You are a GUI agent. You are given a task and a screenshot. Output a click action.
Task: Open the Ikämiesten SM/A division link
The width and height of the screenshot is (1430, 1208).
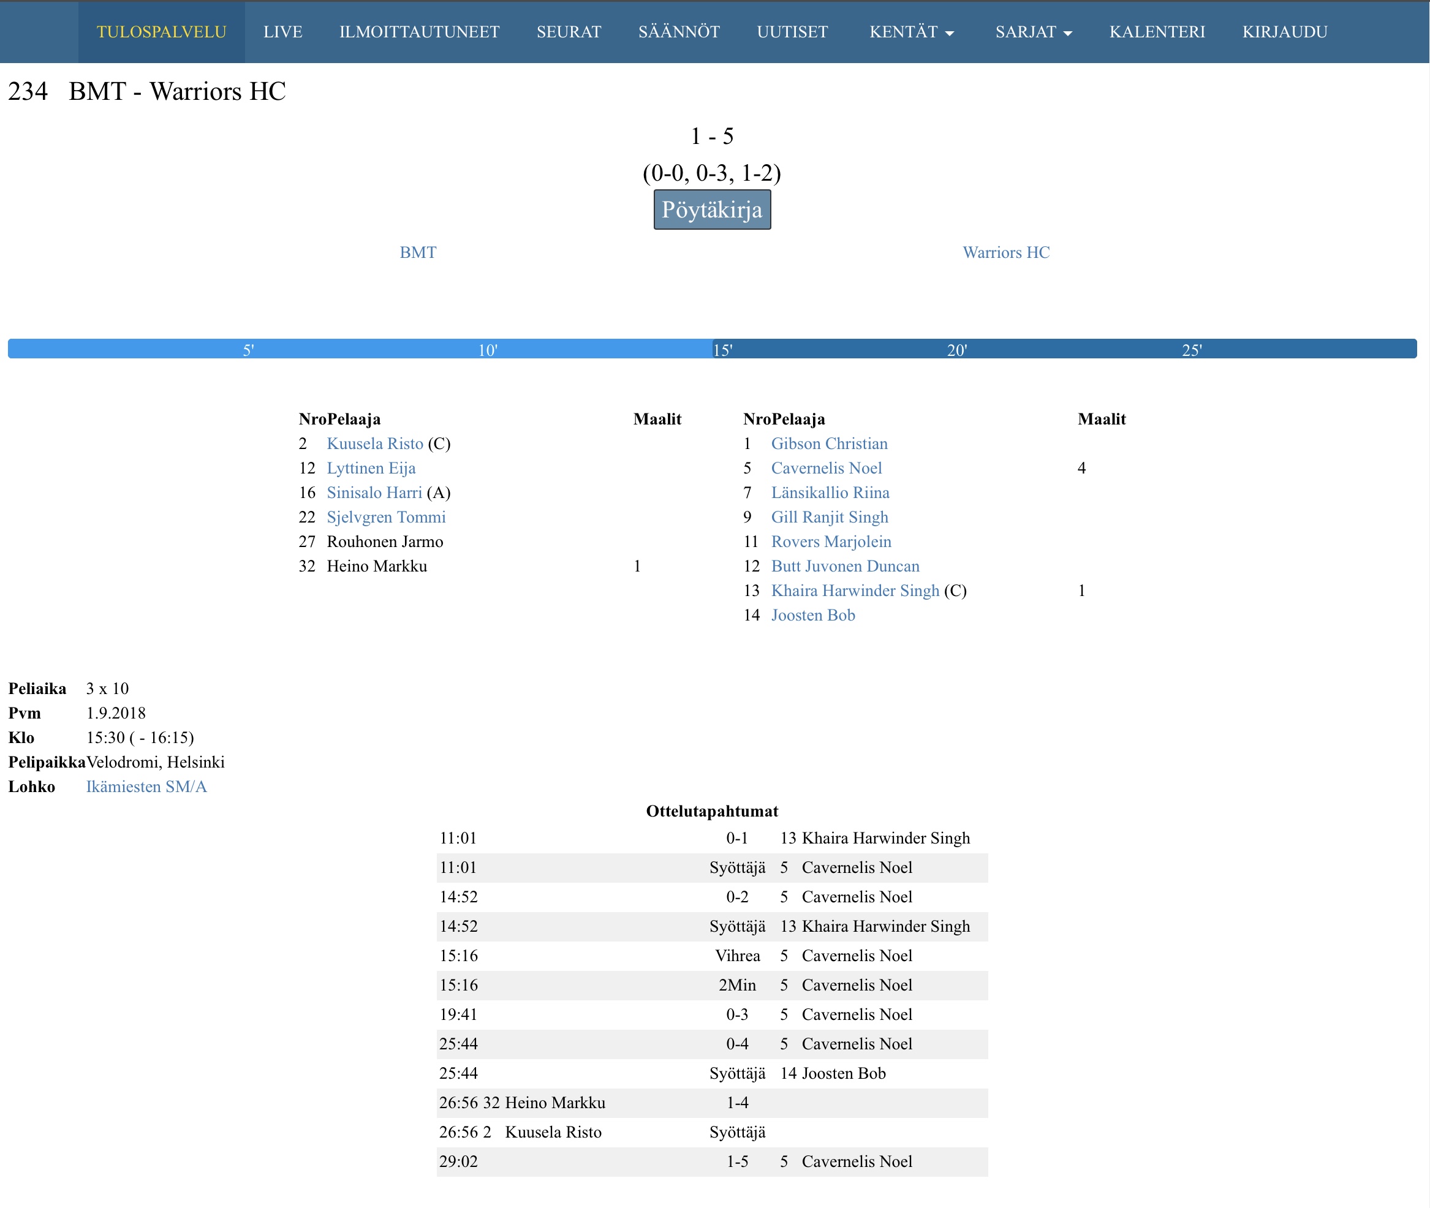146,787
